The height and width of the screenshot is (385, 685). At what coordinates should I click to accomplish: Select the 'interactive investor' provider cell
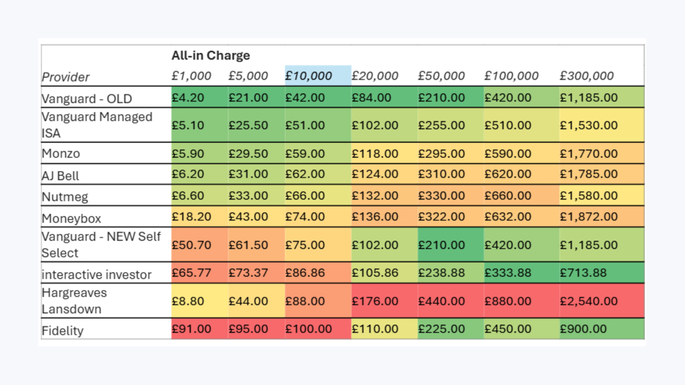point(106,273)
